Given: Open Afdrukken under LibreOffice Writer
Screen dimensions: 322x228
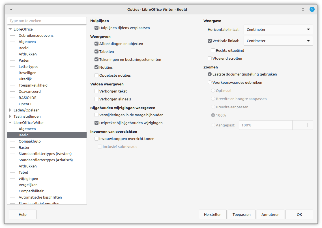Looking at the screenshot, I should (x=27, y=166).
